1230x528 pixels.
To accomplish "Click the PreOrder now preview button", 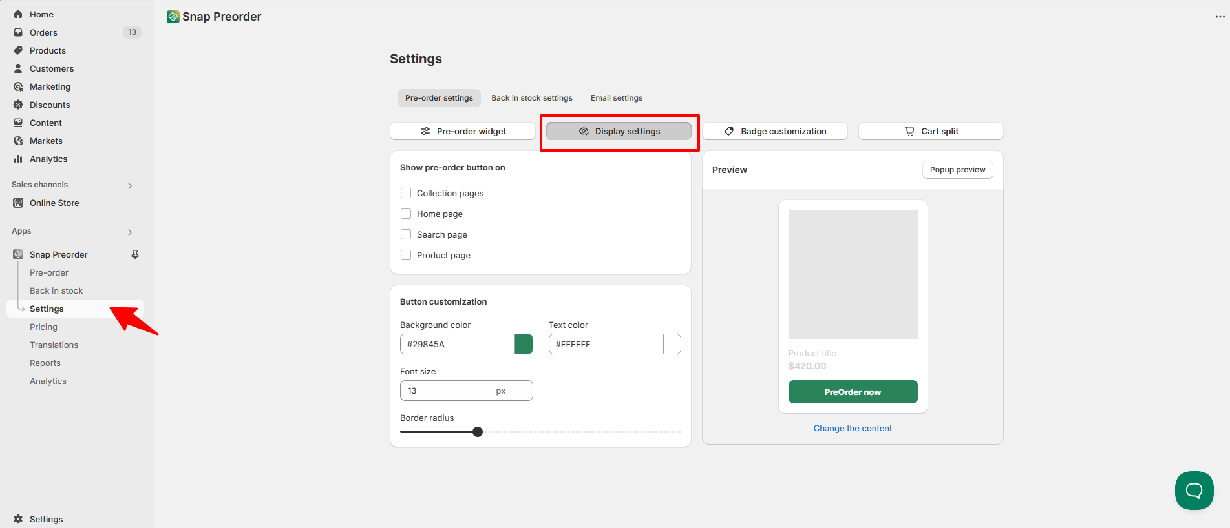I will 853,392.
